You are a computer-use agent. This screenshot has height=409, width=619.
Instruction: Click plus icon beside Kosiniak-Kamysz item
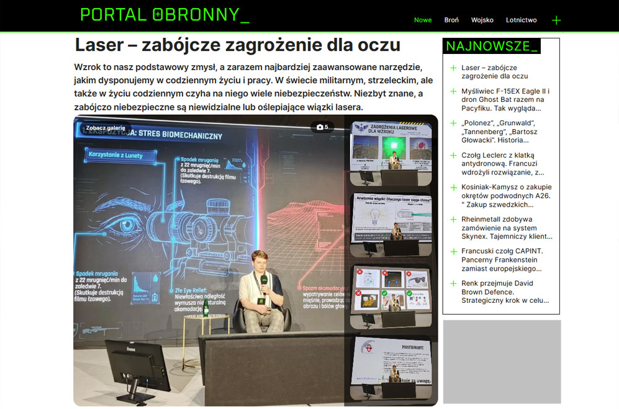[454, 187]
